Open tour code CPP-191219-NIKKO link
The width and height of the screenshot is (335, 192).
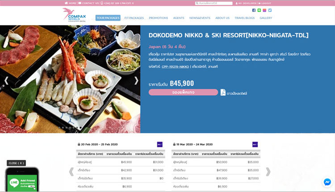click(175, 67)
